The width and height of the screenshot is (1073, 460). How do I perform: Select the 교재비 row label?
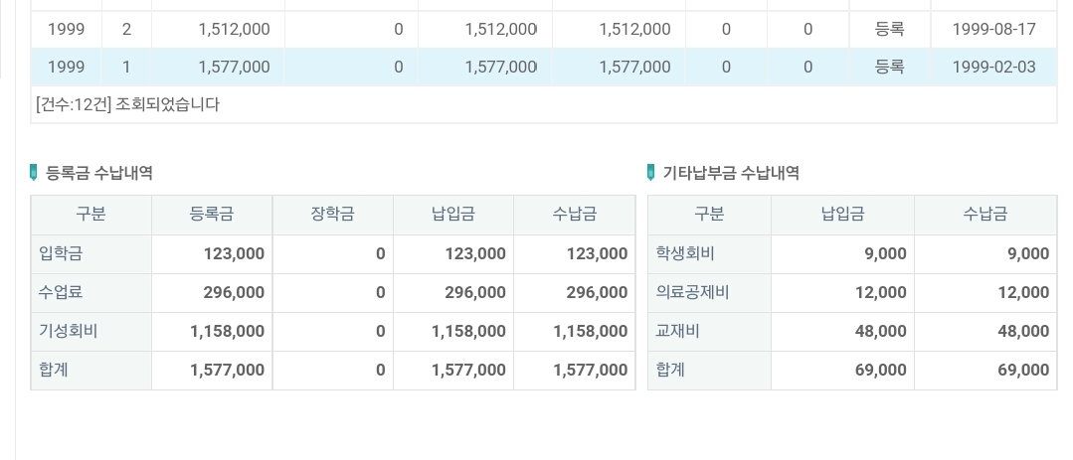tap(678, 331)
